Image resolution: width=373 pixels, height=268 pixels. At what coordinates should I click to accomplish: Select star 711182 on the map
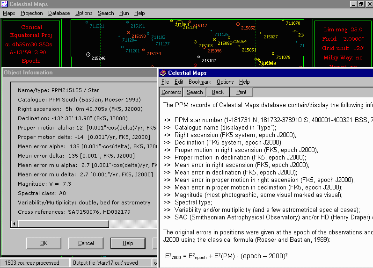148,34
